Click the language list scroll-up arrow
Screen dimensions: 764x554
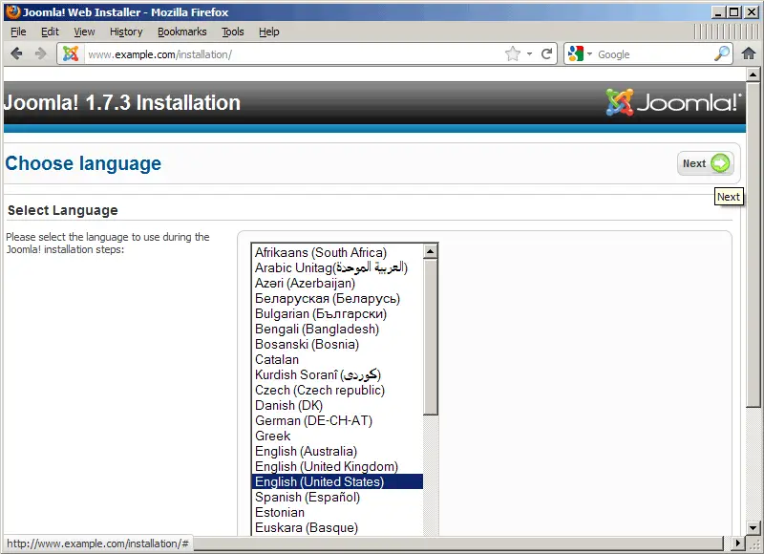point(431,251)
